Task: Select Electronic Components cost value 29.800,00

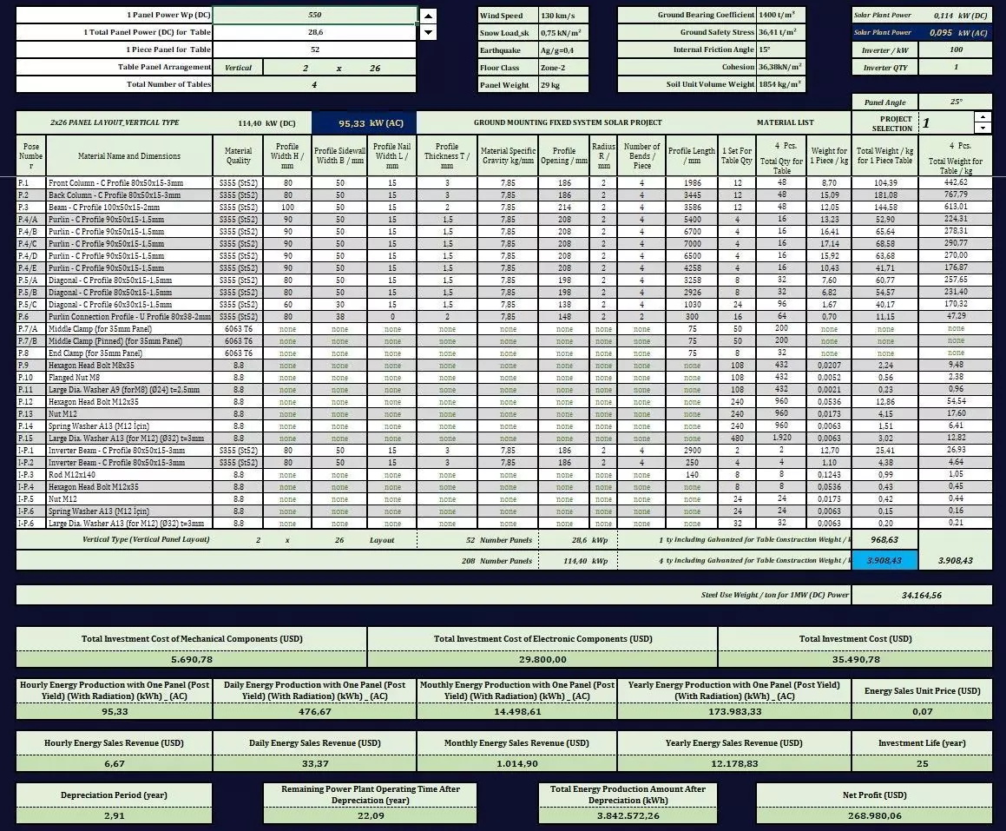Action: (542, 660)
